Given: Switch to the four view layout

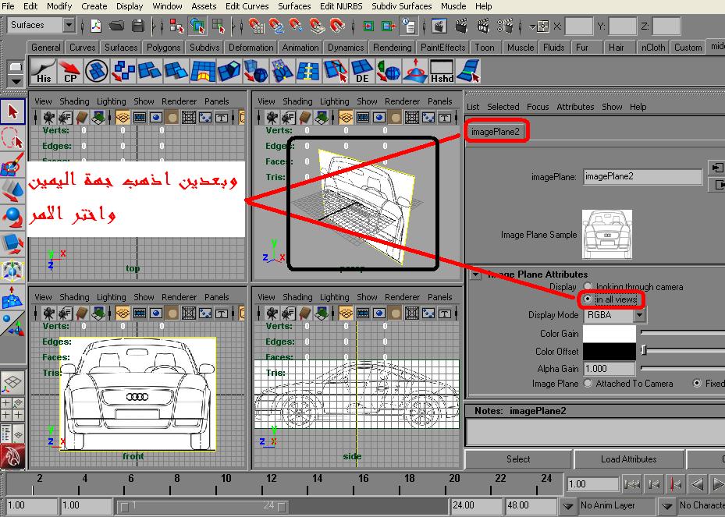Looking at the screenshot, I should pyautogui.click(x=12, y=409).
